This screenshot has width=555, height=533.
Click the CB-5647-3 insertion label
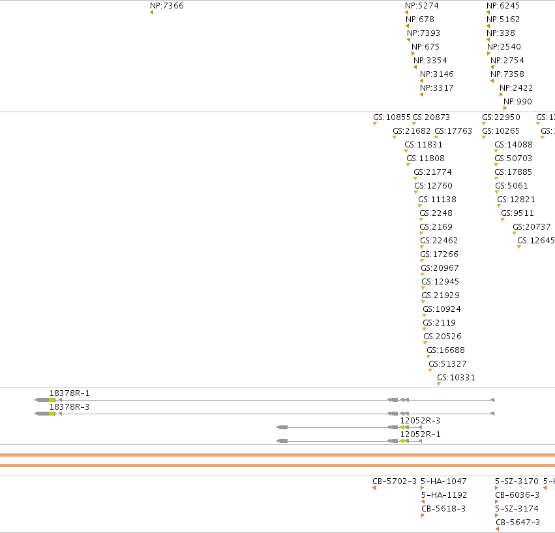518,523
